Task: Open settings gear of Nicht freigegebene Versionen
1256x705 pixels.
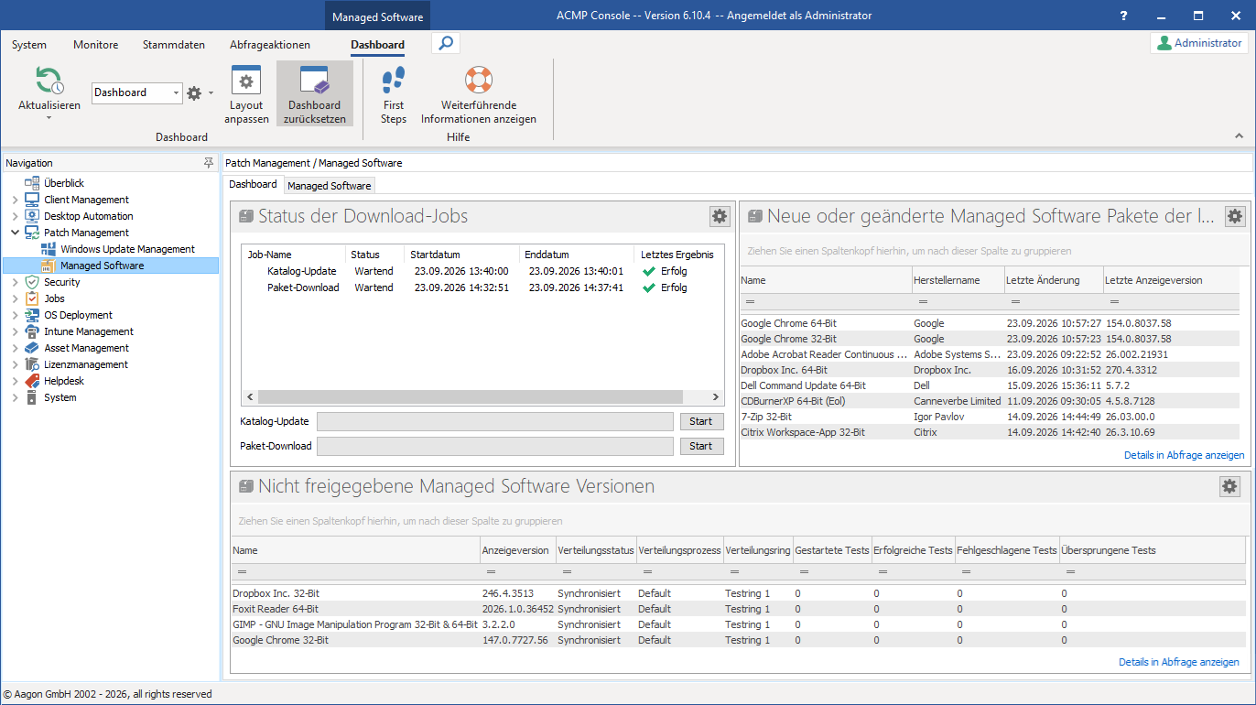Action: pyautogui.click(x=1229, y=486)
